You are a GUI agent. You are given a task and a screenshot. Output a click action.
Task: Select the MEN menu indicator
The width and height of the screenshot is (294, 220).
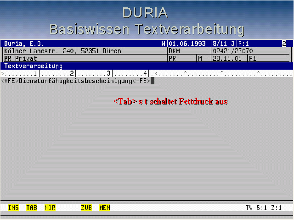click(x=105, y=208)
